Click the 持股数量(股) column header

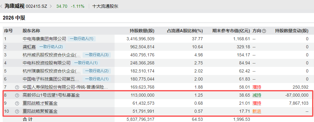click(x=142, y=31)
